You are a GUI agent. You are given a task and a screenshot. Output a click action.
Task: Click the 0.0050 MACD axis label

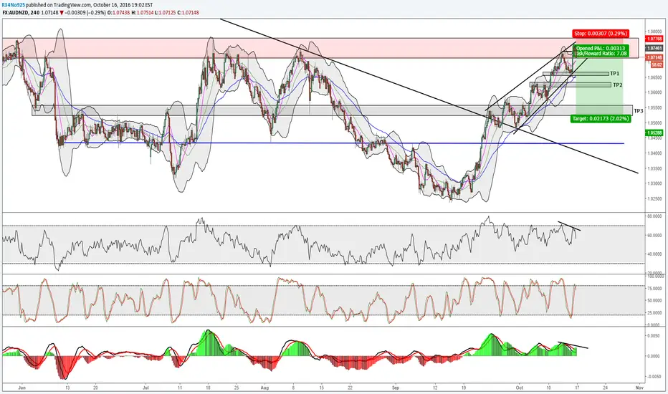pos(655,336)
